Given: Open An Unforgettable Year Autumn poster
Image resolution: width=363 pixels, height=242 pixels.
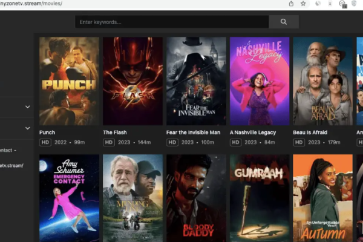Looking at the screenshot, I should [x=322, y=198].
